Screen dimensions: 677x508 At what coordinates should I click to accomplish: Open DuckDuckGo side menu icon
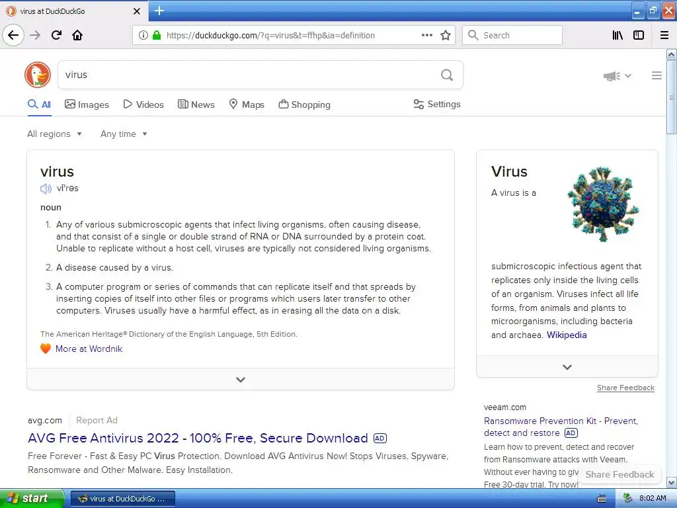click(657, 75)
